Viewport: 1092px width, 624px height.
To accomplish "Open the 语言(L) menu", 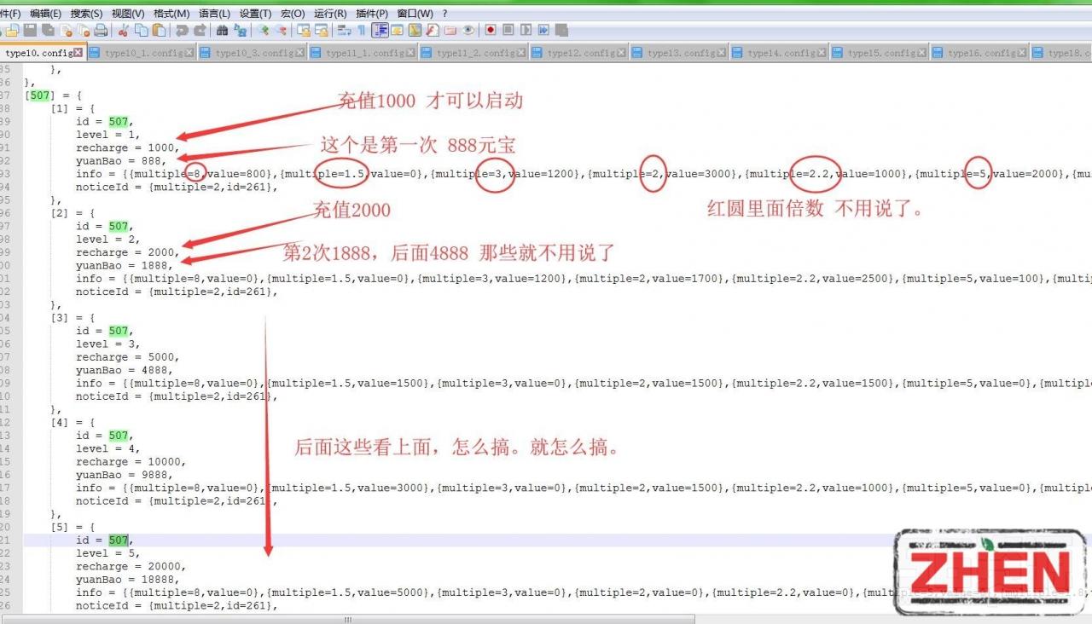I will [214, 14].
